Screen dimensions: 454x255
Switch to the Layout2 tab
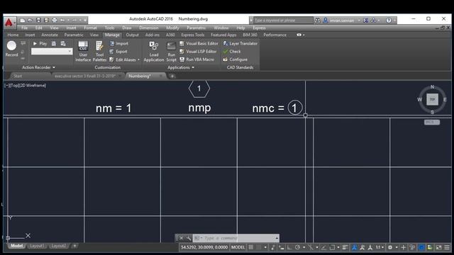pyautogui.click(x=58, y=246)
